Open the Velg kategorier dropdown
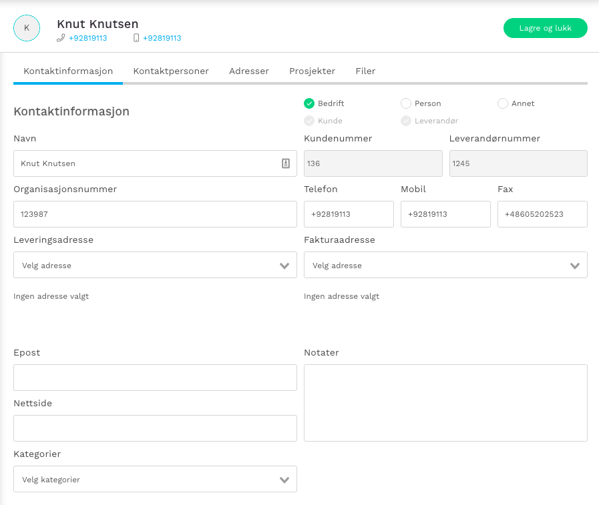This screenshot has height=505, width=599. click(x=155, y=480)
